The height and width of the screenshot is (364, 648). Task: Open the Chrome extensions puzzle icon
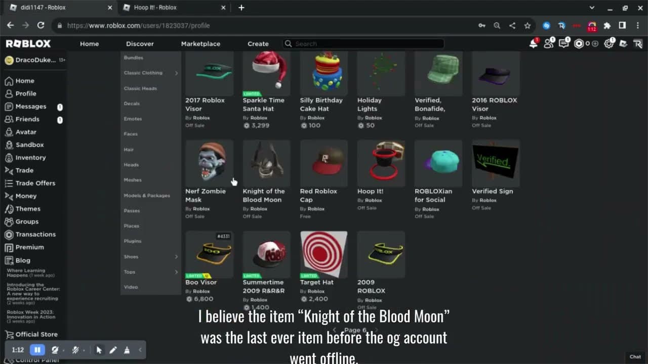[607, 25]
